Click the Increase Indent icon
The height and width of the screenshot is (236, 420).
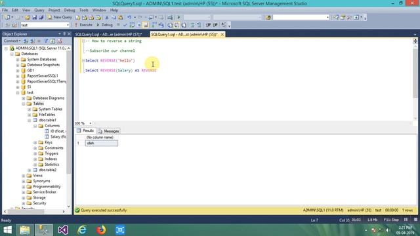215,25
